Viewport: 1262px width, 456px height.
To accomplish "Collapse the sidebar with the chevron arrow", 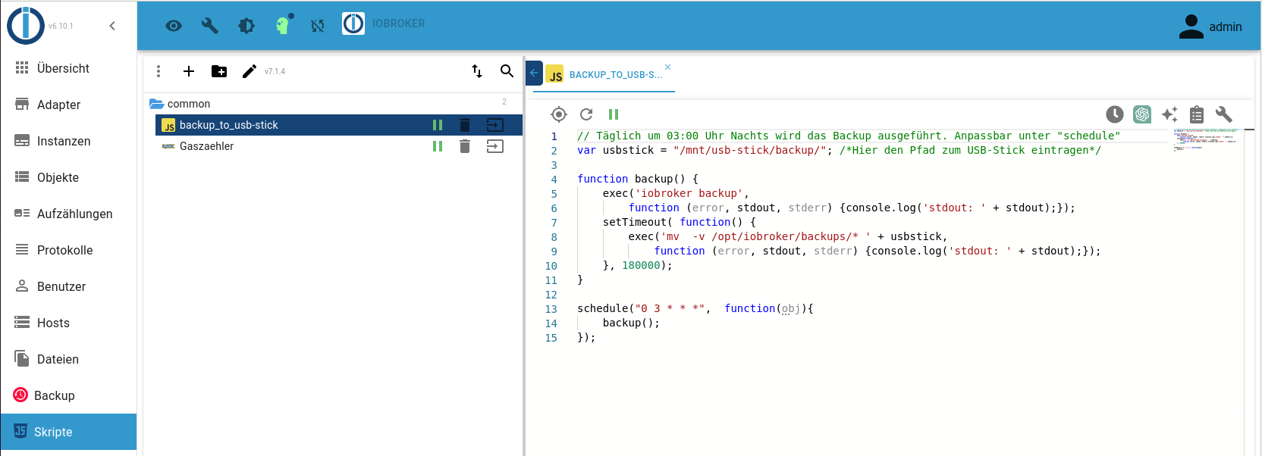I will [x=112, y=26].
